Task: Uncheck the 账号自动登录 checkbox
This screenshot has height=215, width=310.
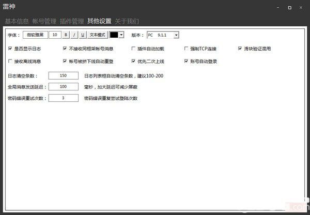Action: [186, 61]
